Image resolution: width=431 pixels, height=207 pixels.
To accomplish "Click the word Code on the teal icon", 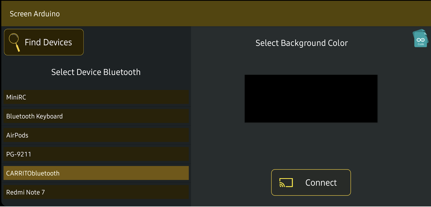I will pyautogui.click(x=421, y=44).
